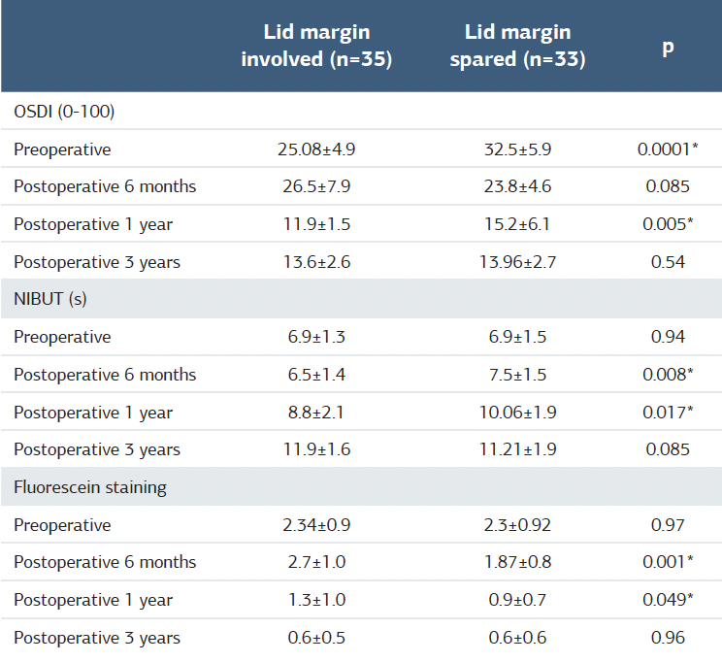Screen dimensions: 722x662
Task: Click the value 7.5±1.5
Action: click(517, 375)
